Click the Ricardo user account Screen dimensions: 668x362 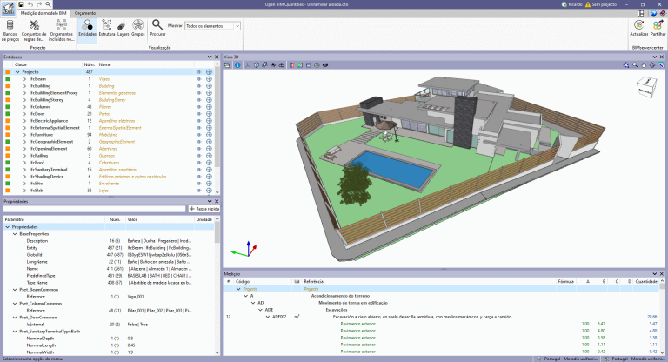(x=572, y=4)
